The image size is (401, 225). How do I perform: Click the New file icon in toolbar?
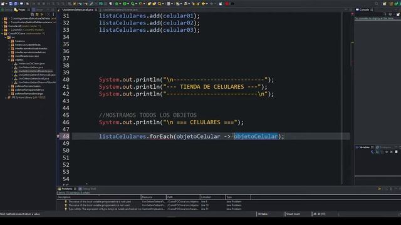click(3, 4)
